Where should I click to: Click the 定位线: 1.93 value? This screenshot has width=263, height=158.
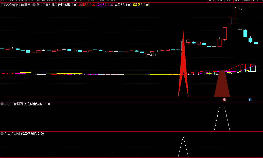pos(123,5)
